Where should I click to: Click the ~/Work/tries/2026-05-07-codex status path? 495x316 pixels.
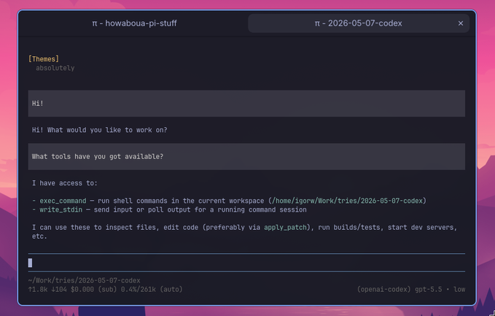(x=85, y=281)
